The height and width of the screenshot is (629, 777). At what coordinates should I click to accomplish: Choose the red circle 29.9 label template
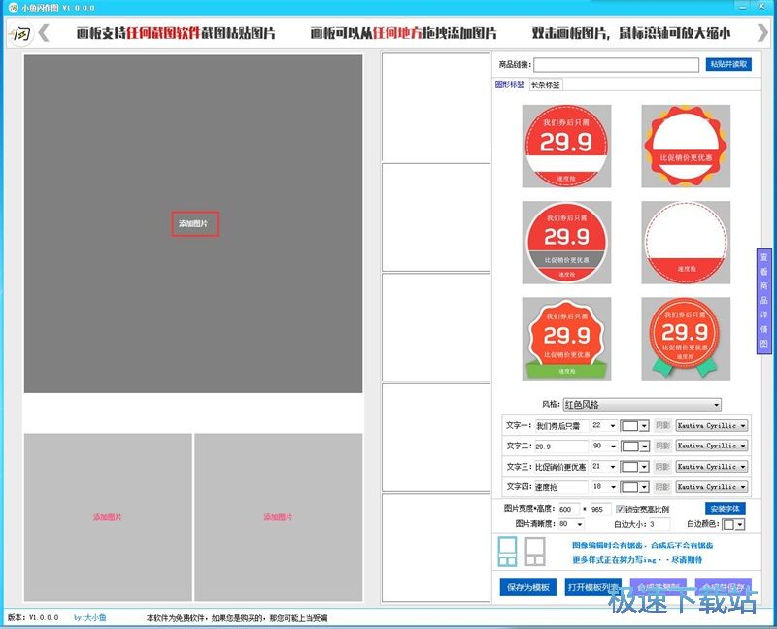click(566, 147)
